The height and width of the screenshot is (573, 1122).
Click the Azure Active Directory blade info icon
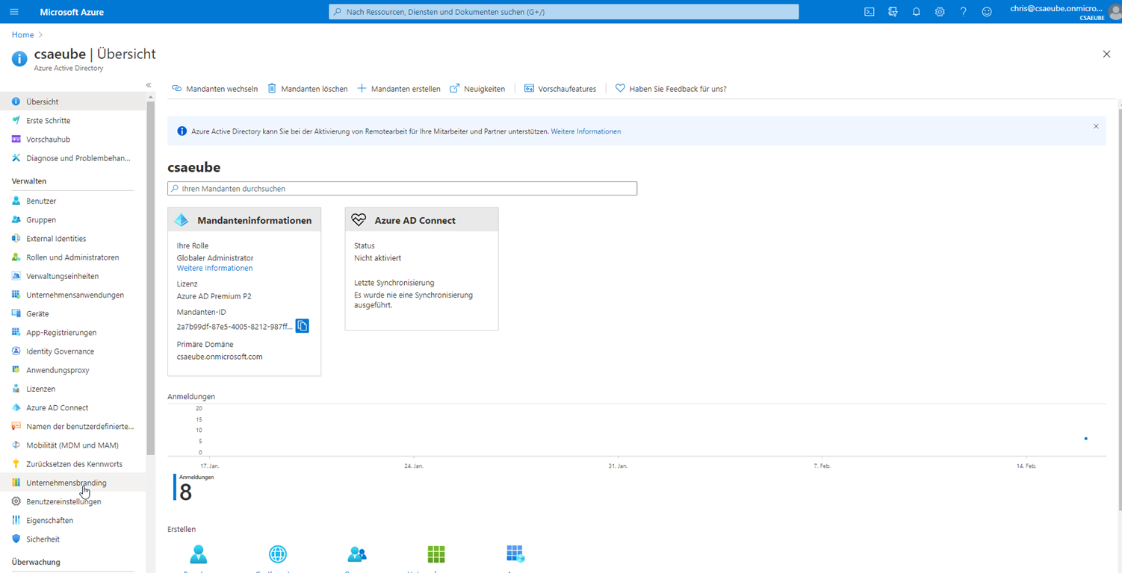19,59
